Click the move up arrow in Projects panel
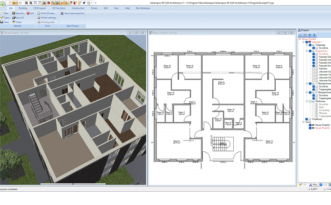The image size is (331, 205). click(x=310, y=35)
